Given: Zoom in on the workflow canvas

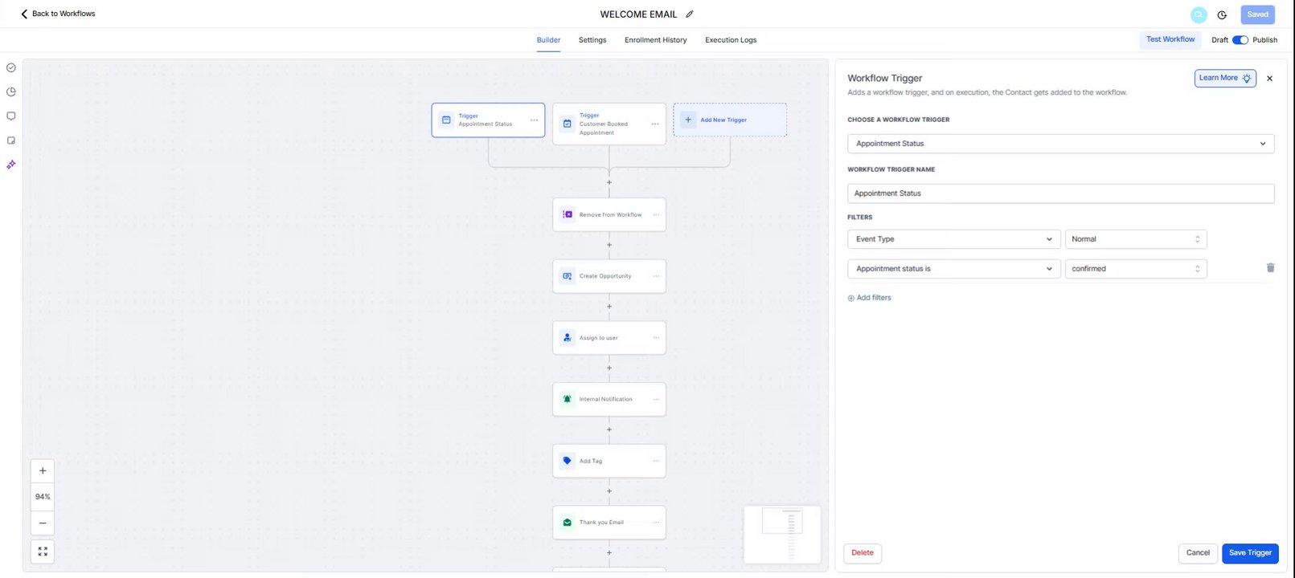Looking at the screenshot, I should coord(43,471).
